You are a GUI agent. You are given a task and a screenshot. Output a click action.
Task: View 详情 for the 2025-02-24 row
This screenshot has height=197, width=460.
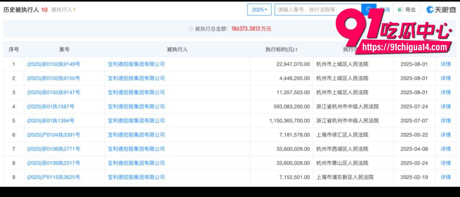[445, 163]
